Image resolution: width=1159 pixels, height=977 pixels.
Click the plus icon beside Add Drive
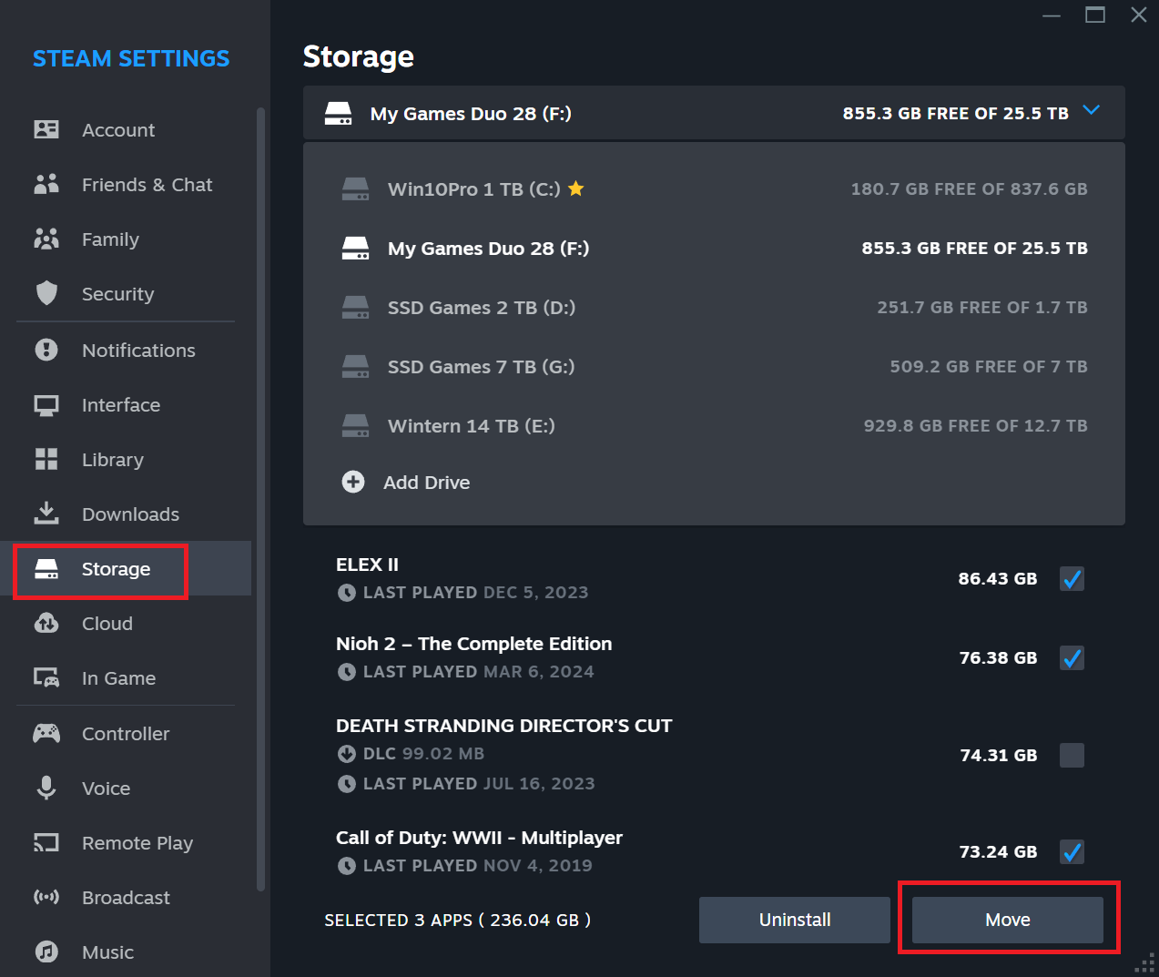pyautogui.click(x=353, y=482)
